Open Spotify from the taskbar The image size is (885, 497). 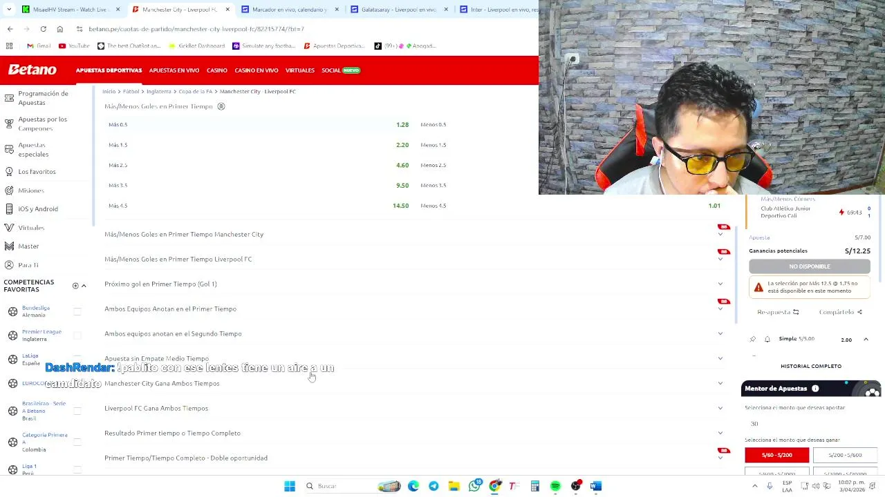555,486
